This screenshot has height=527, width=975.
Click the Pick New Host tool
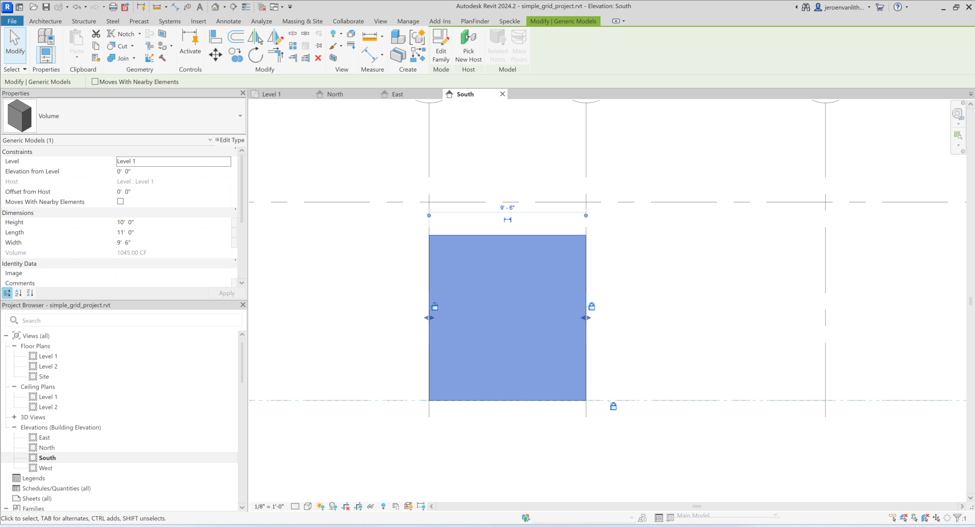(468, 46)
